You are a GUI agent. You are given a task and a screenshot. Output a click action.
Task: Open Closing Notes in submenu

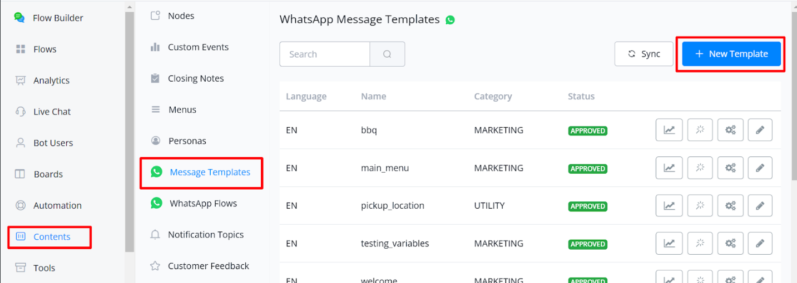tap(195, 78)
